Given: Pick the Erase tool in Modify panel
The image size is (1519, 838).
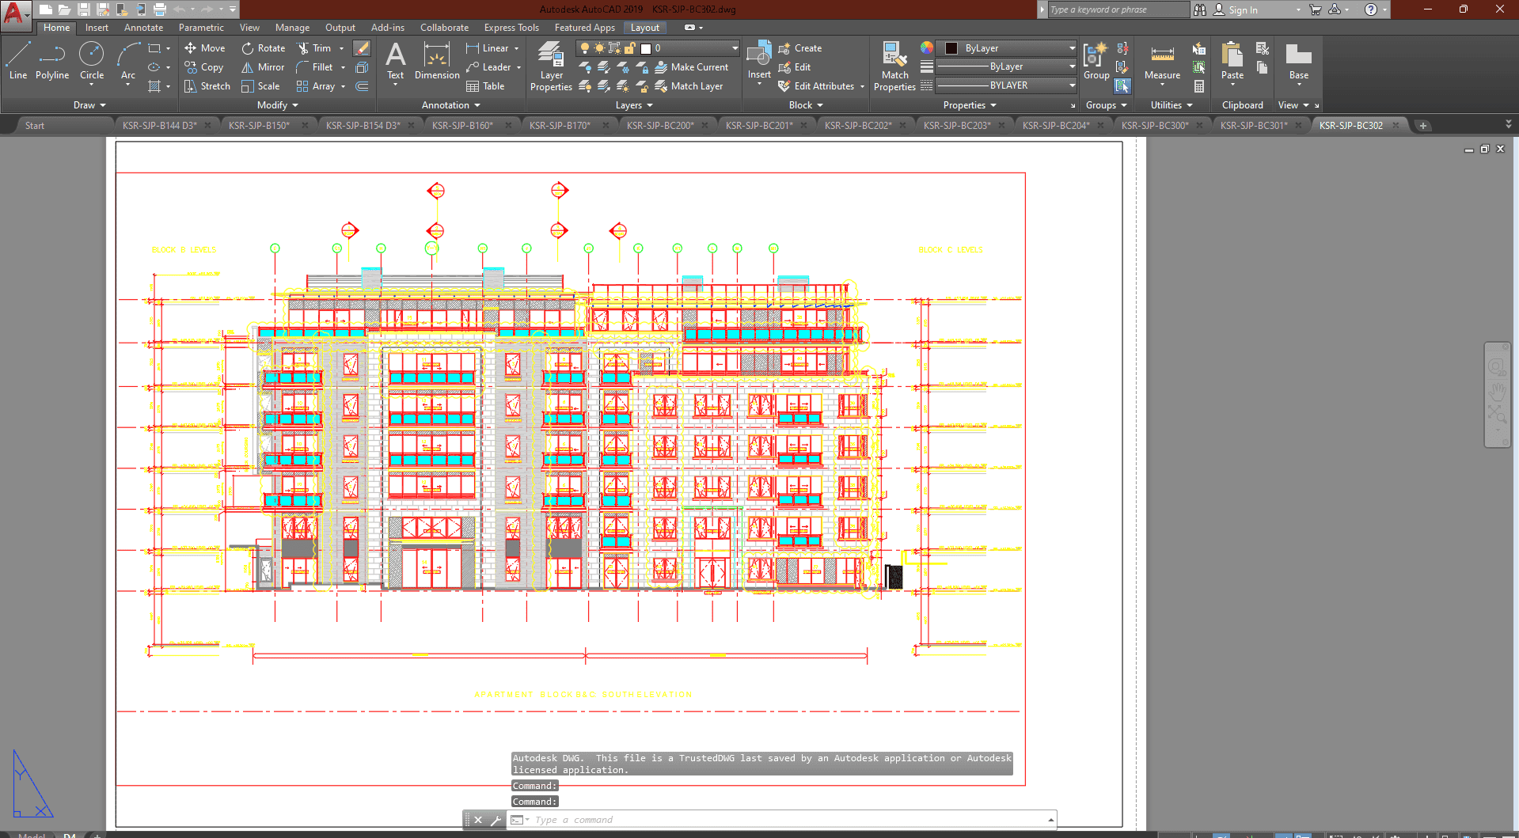Looking at the screenshot, I should (362, 48).
